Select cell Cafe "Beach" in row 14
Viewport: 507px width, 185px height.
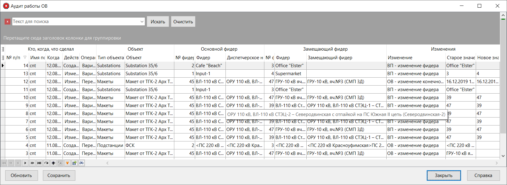pyautogui.click(x=210, y=66)
